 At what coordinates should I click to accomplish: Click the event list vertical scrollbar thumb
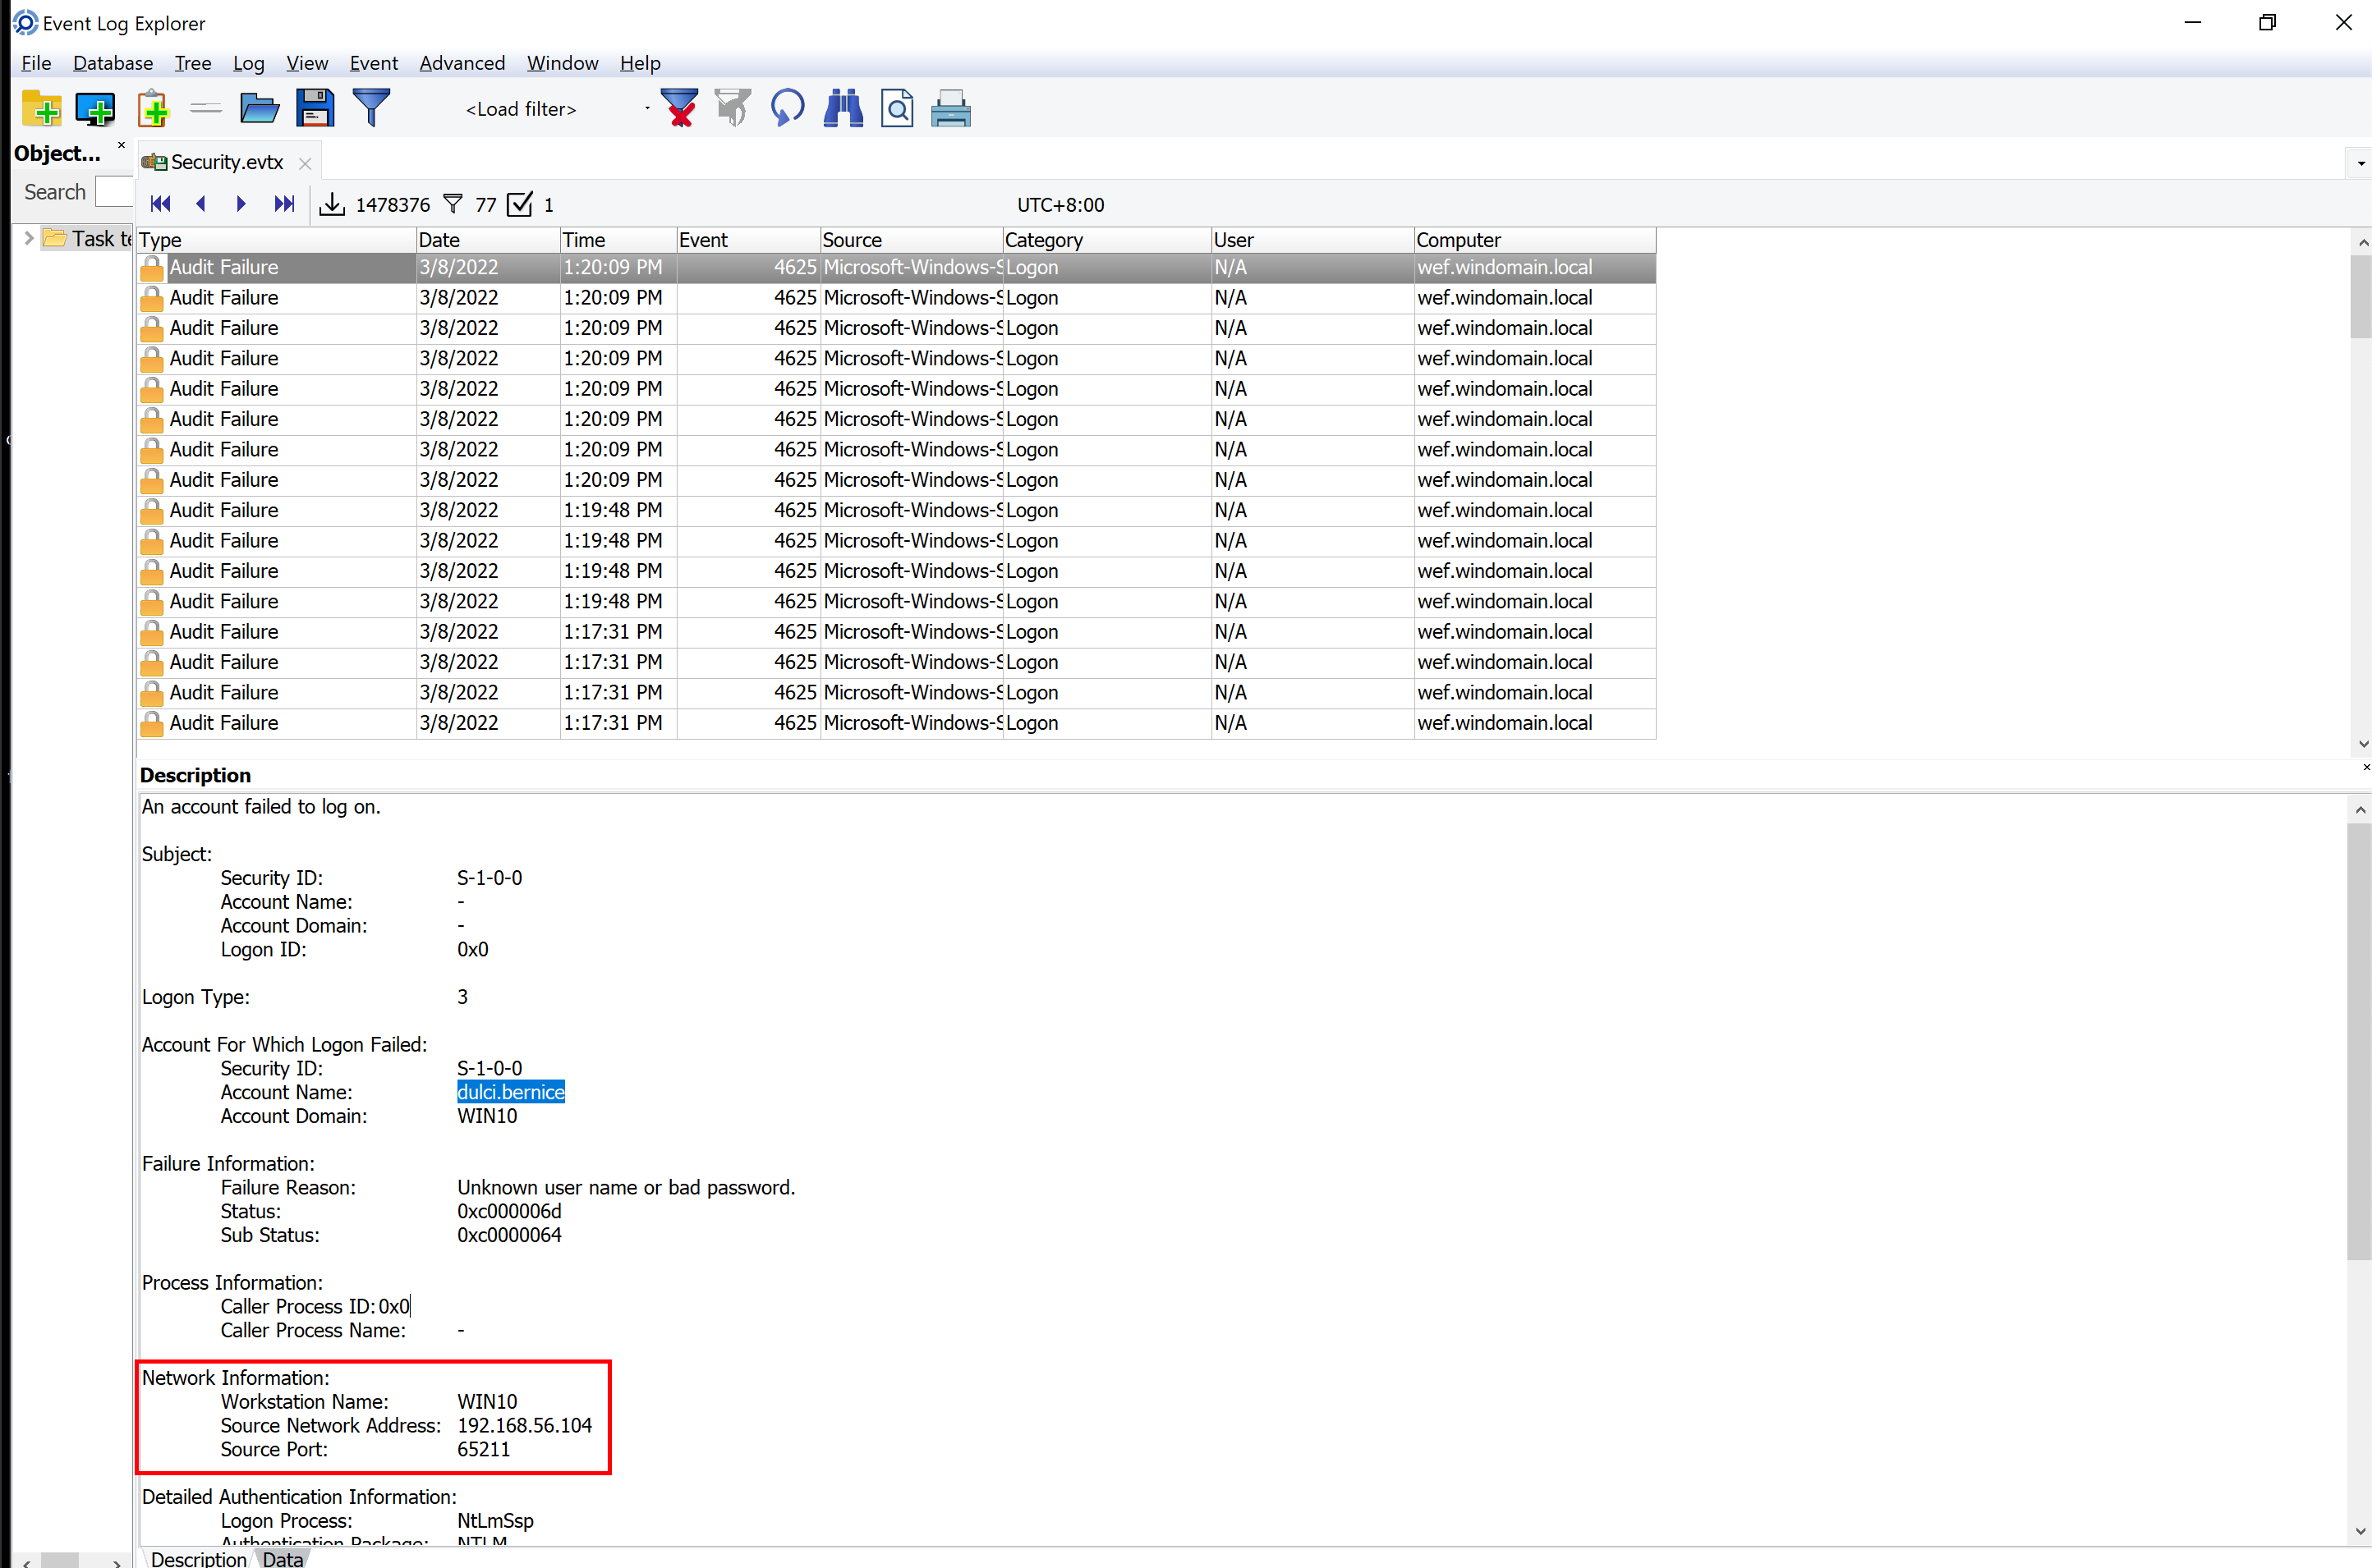pyautogui.click(x=2360, y=296)
